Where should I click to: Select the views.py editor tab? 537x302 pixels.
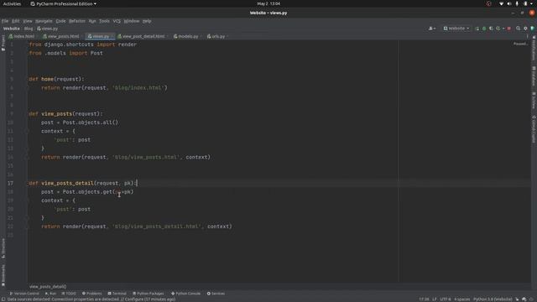pyautogui.click(x=99, y=36)
